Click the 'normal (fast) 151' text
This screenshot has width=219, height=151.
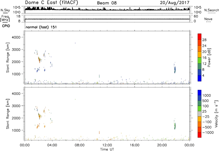(x=41, y=27)
